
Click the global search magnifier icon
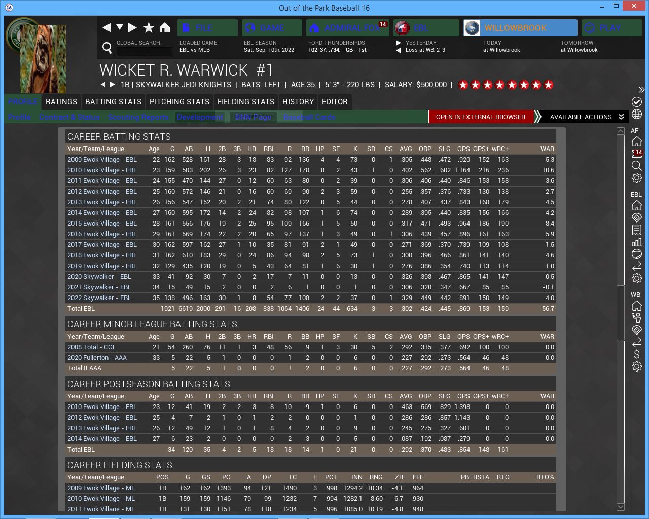tap(107, 48)
